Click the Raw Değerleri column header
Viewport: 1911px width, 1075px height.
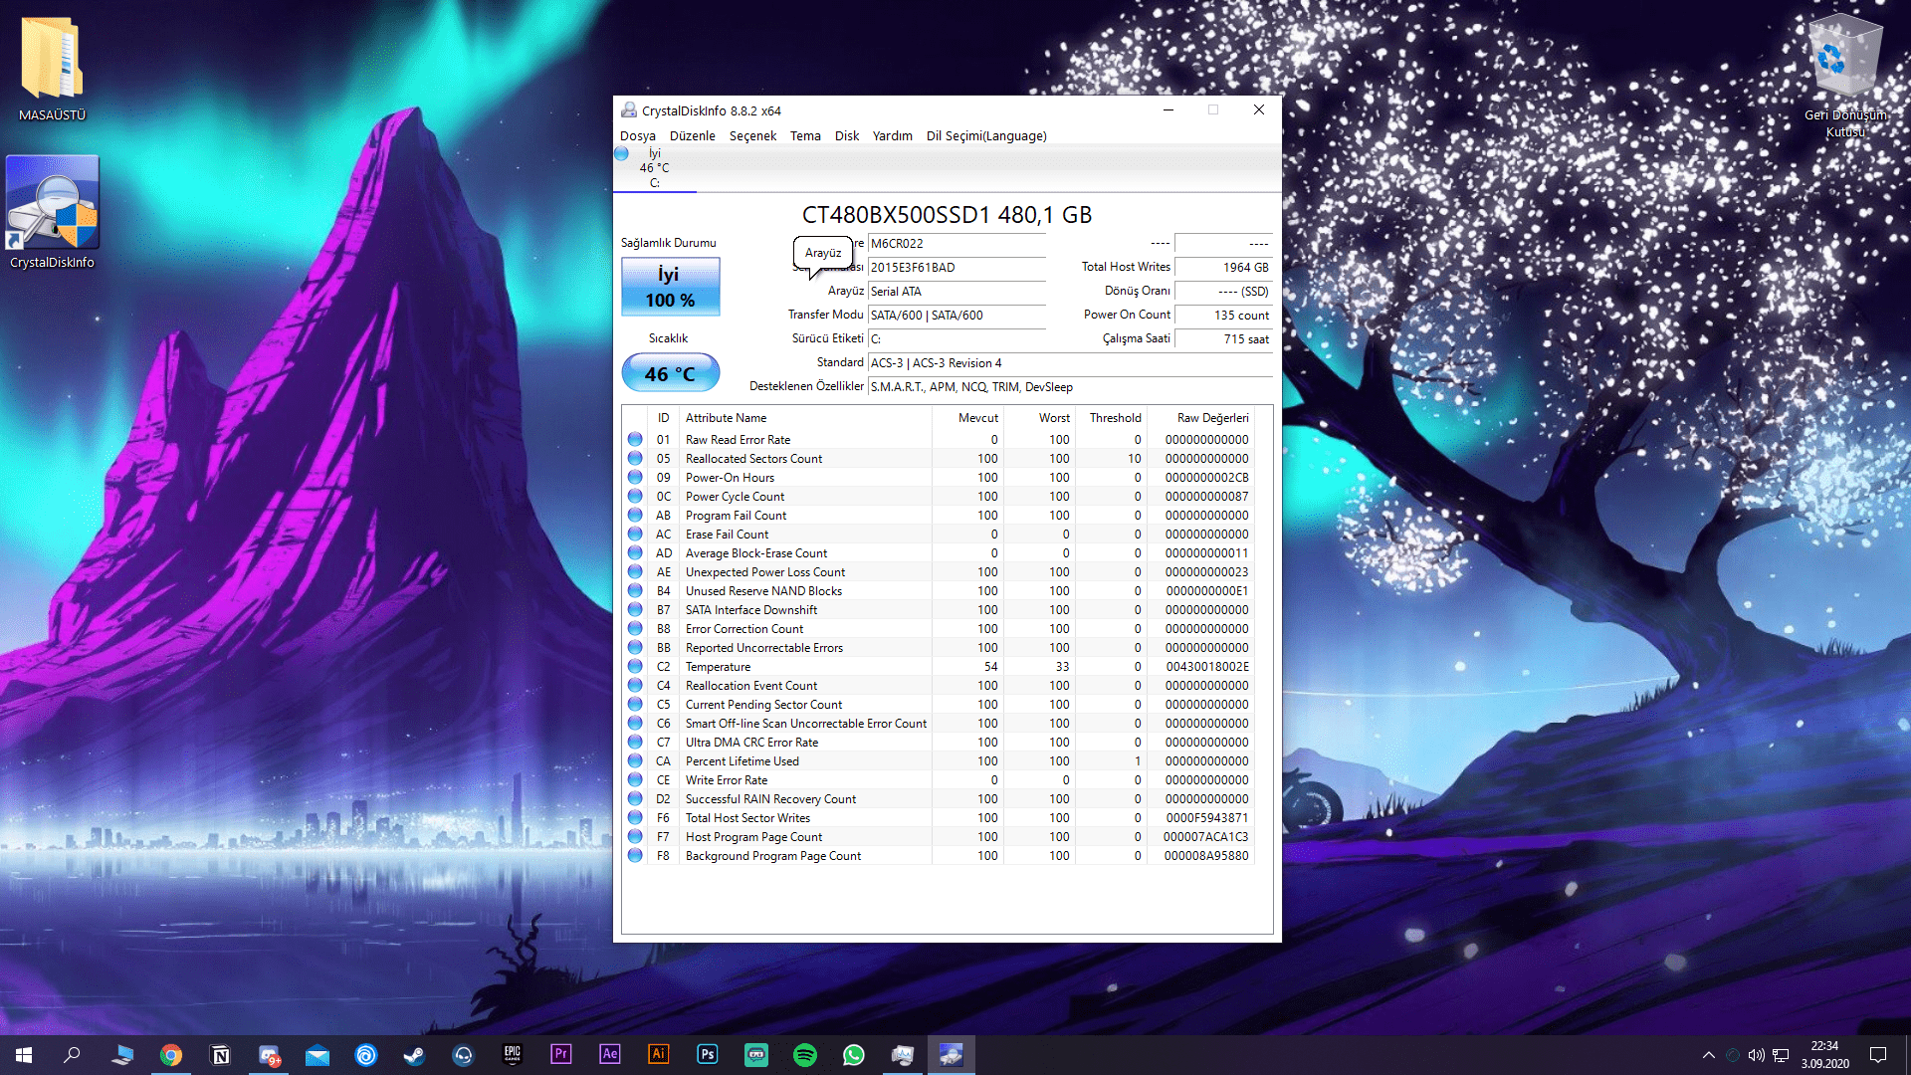pyautogui.click(x=1211, y=418)
